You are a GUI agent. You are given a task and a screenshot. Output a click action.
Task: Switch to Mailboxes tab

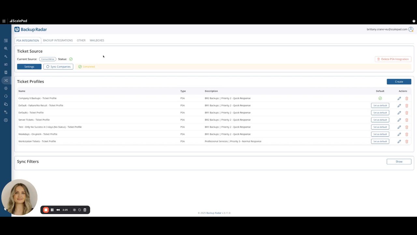point(97,40)
